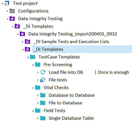Click the TestCase Templates teal folder icon
Screen dimensions: 134x122
33,57
